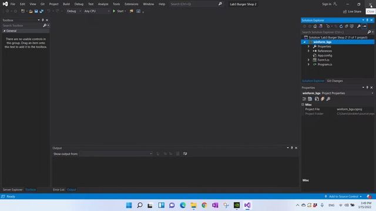Expand the Properties node in Solution Explorer
Screen dimensions: 376x211
coord(308,46)
